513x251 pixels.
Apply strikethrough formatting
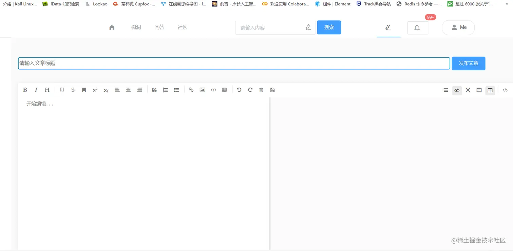[x=73, y=90]
